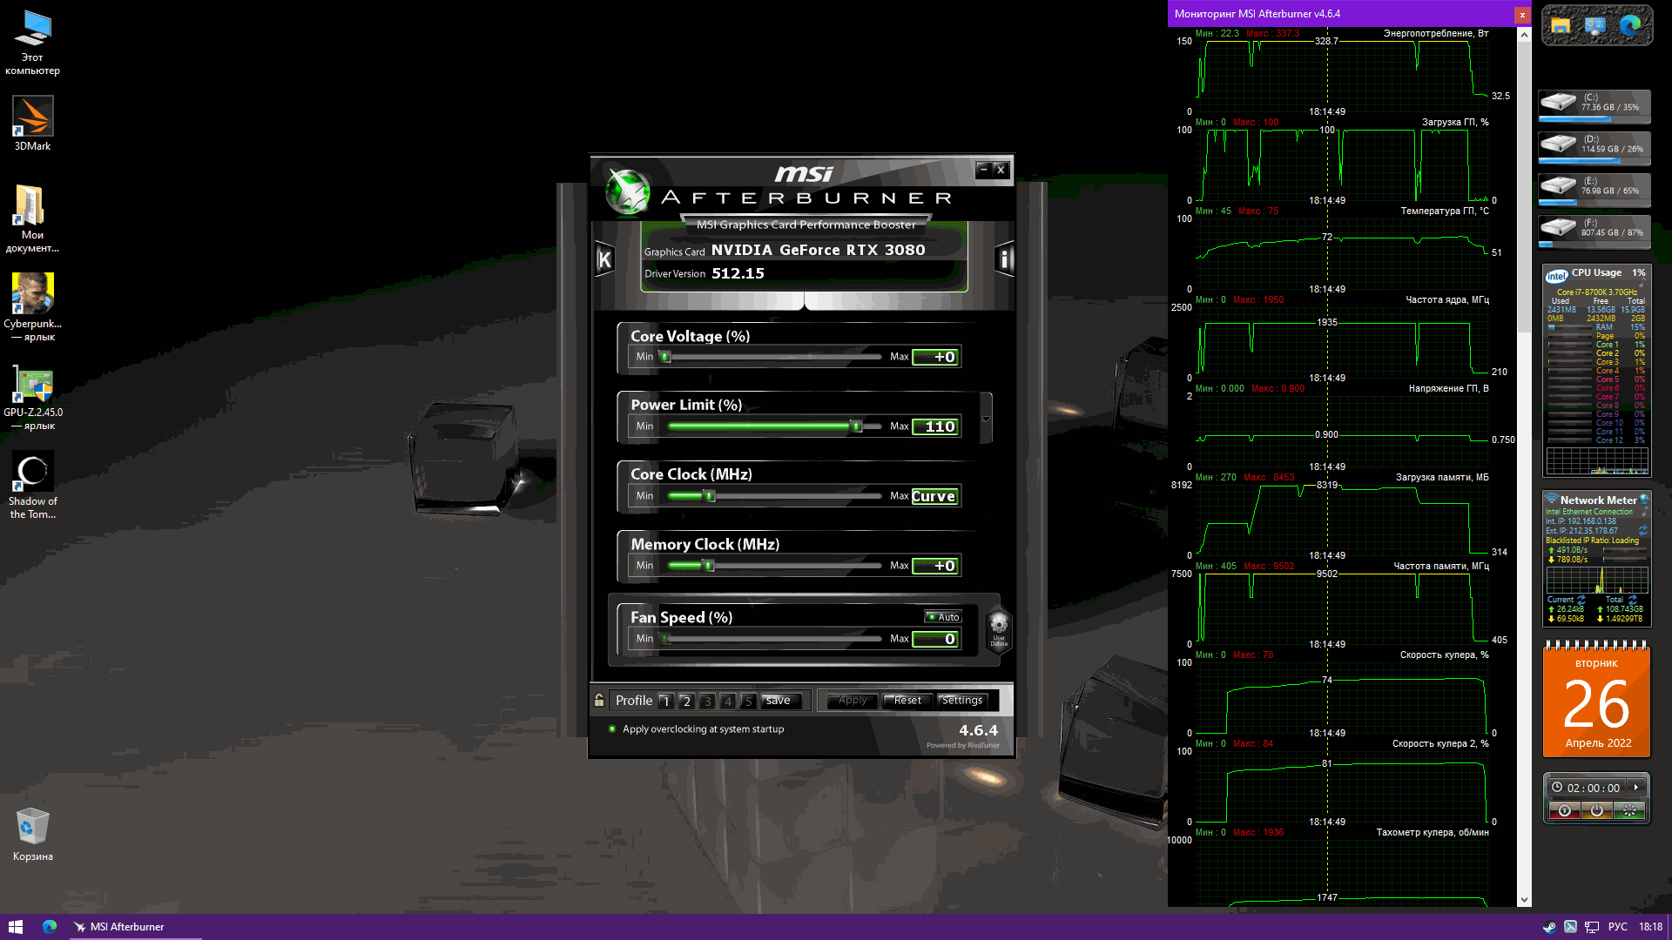Click the MSI Kombustor K button
Screen dimensions: 1672x940
(x=604, y=259)
